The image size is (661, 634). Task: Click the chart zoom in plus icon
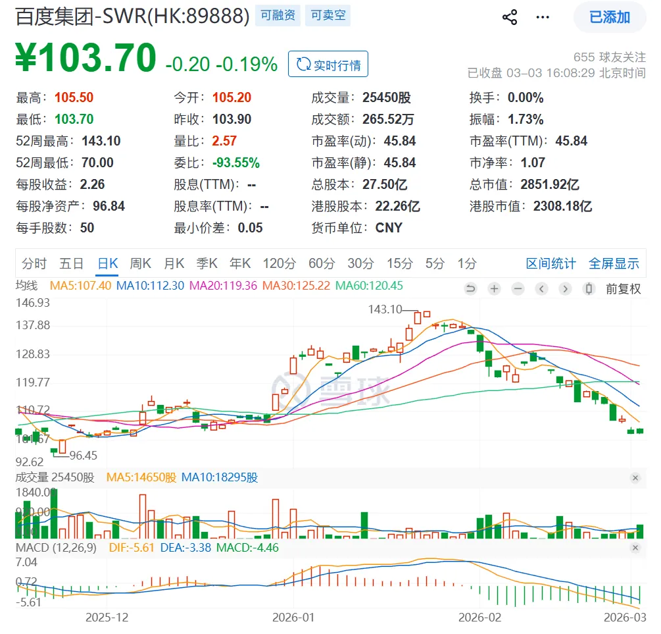(494, 289)
